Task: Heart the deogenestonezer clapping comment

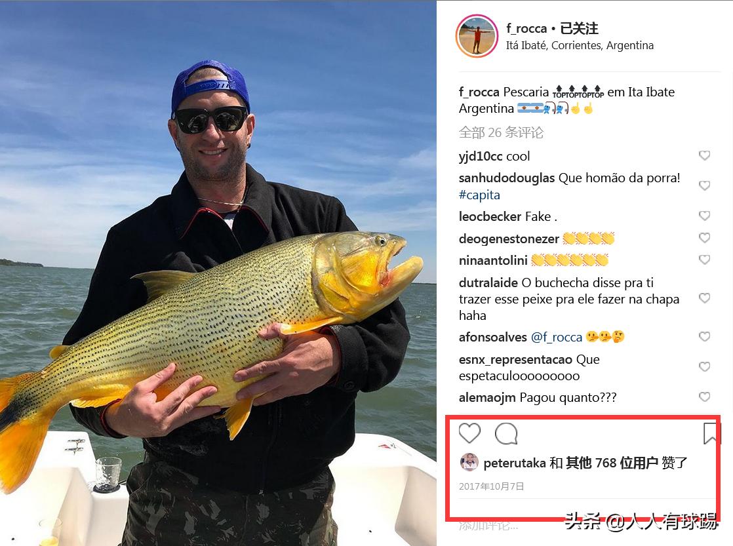Action: [x=705, y=238]
